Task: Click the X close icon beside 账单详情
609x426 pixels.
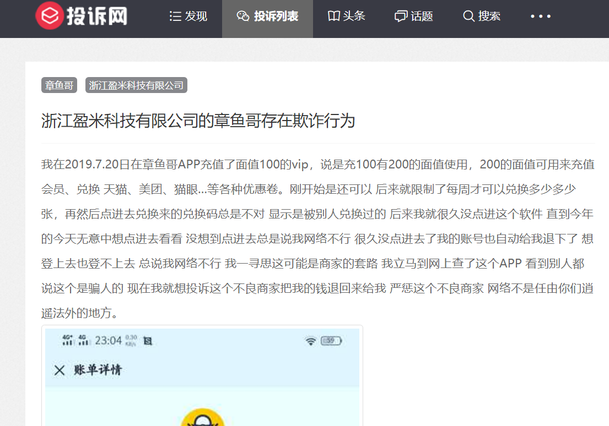Action: pyautogui.click(x=60, y=370)
